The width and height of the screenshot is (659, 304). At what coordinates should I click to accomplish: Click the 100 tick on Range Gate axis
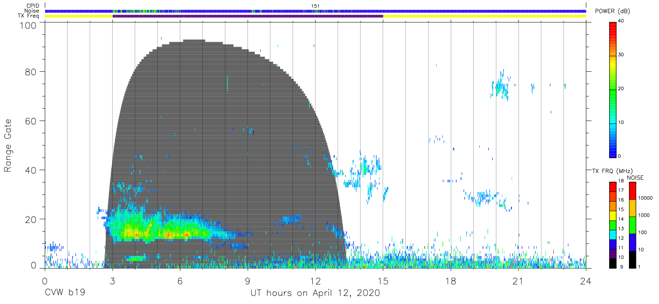tap(29, 25)
